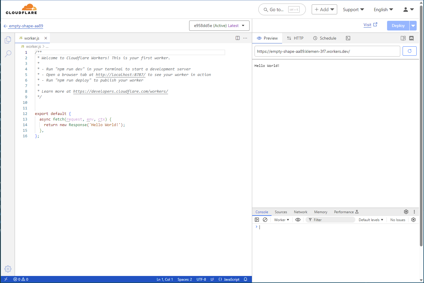Open the English language selector
This screenshot has height=283, width=424.
pyautogui.click(x=383, y=9)
